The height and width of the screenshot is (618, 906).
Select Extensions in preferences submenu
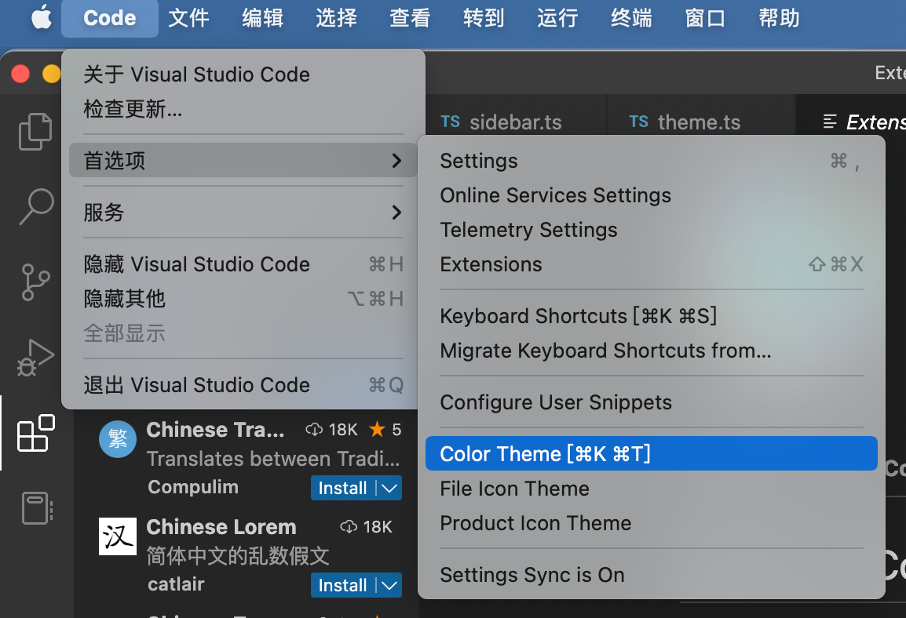[x=651, y=264]
